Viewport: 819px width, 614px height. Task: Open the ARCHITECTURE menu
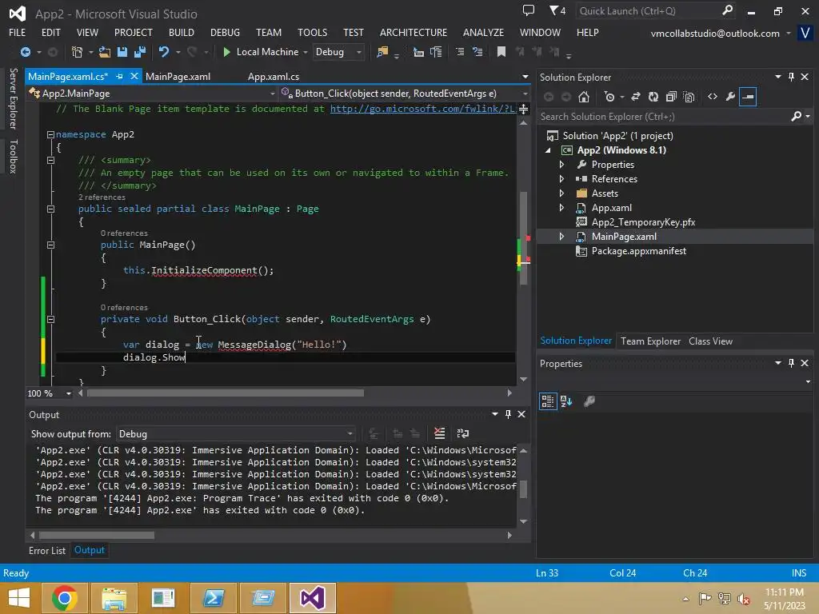click(413, 32)
